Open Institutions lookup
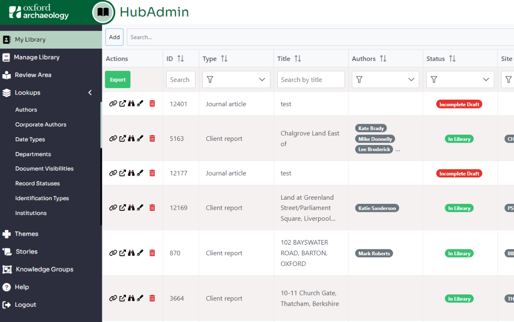The height and width of the screenshot is (322, 514). [31, 213]
